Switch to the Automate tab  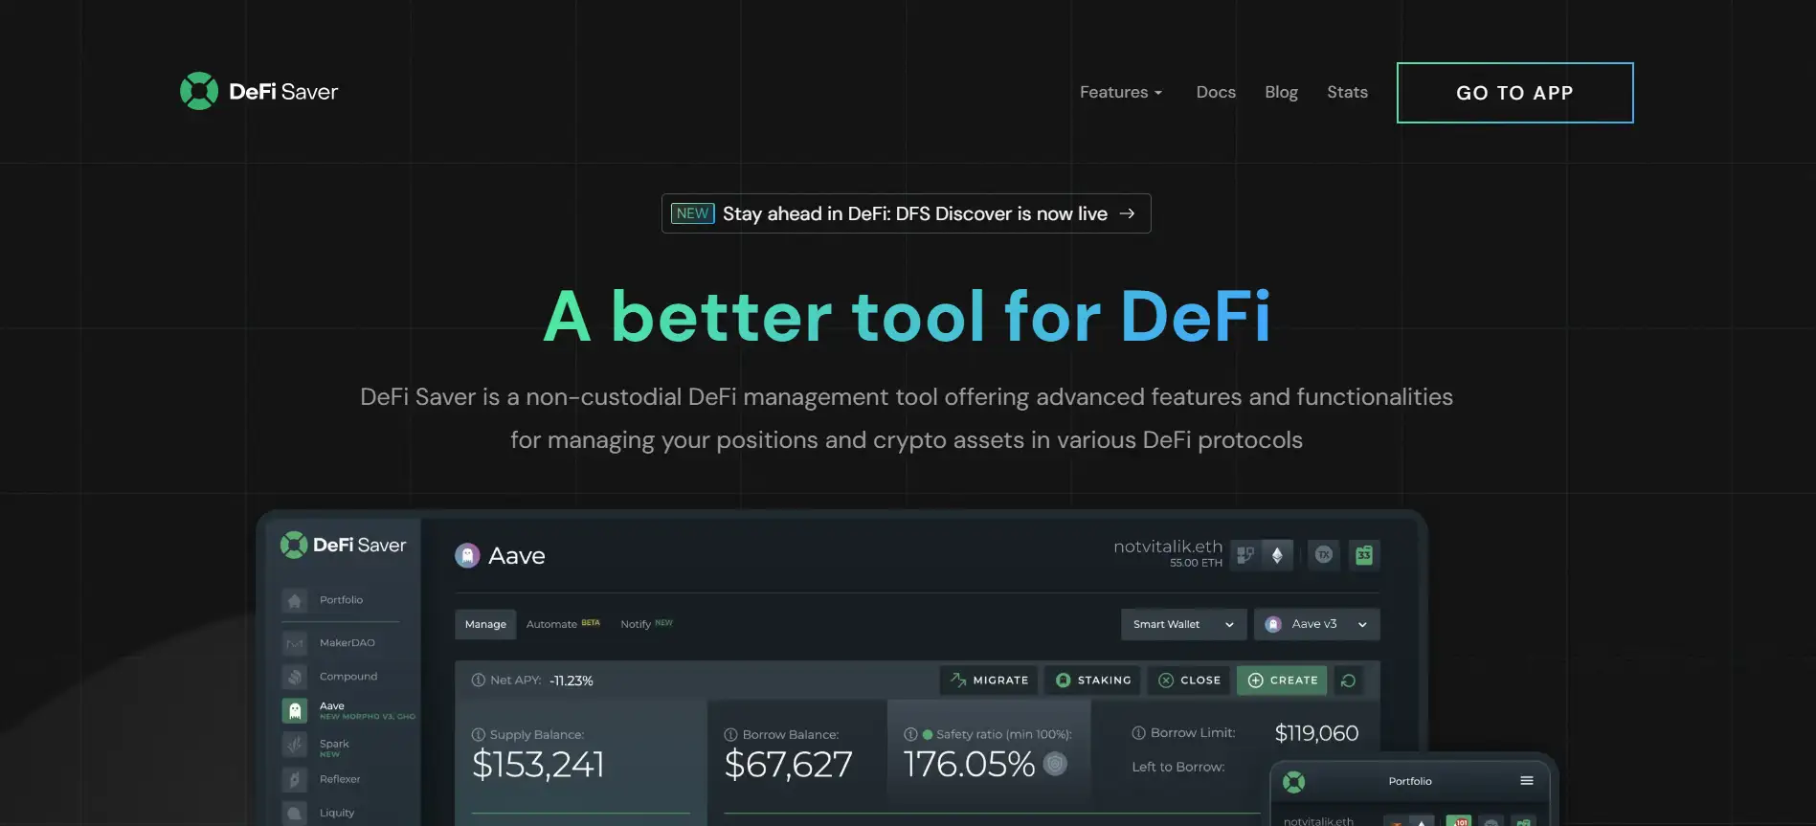[x=552, y=624]
